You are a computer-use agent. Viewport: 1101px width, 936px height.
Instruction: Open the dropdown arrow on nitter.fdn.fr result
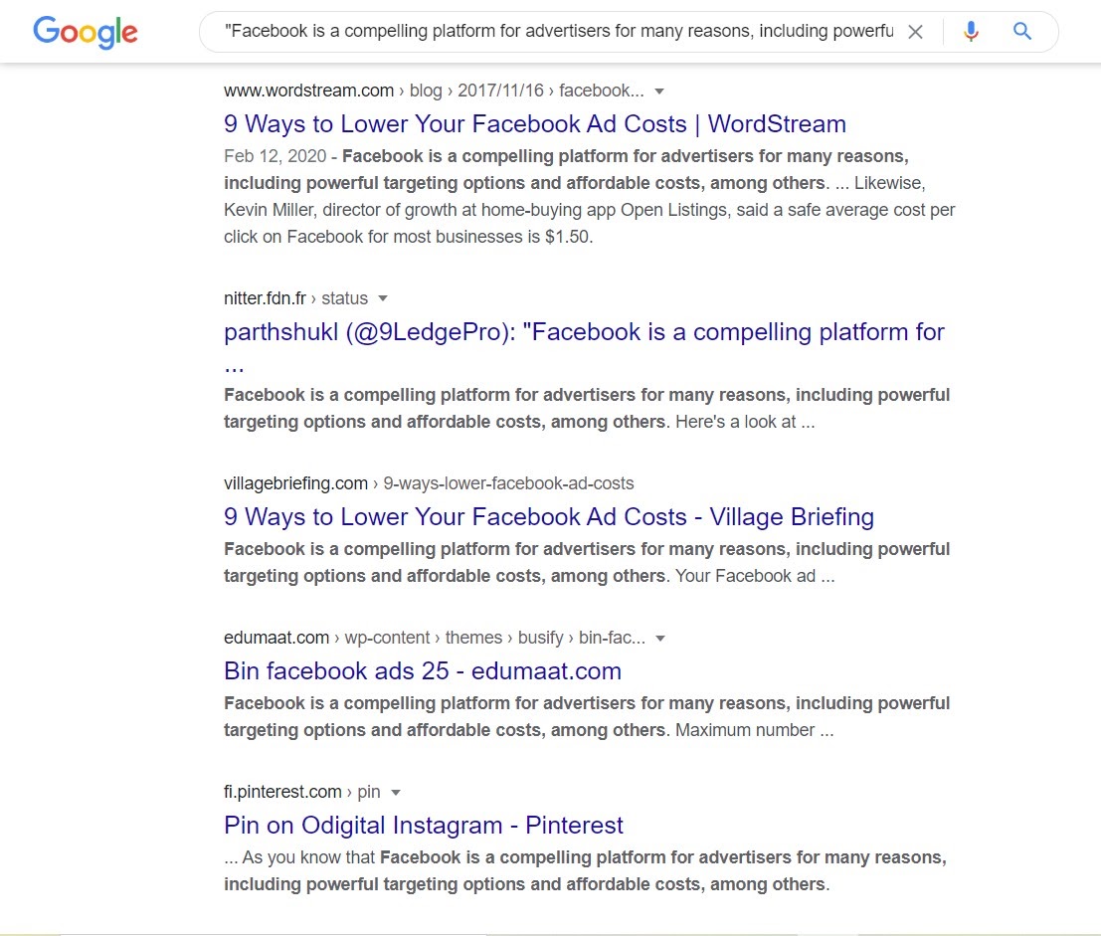click(384, 298)
